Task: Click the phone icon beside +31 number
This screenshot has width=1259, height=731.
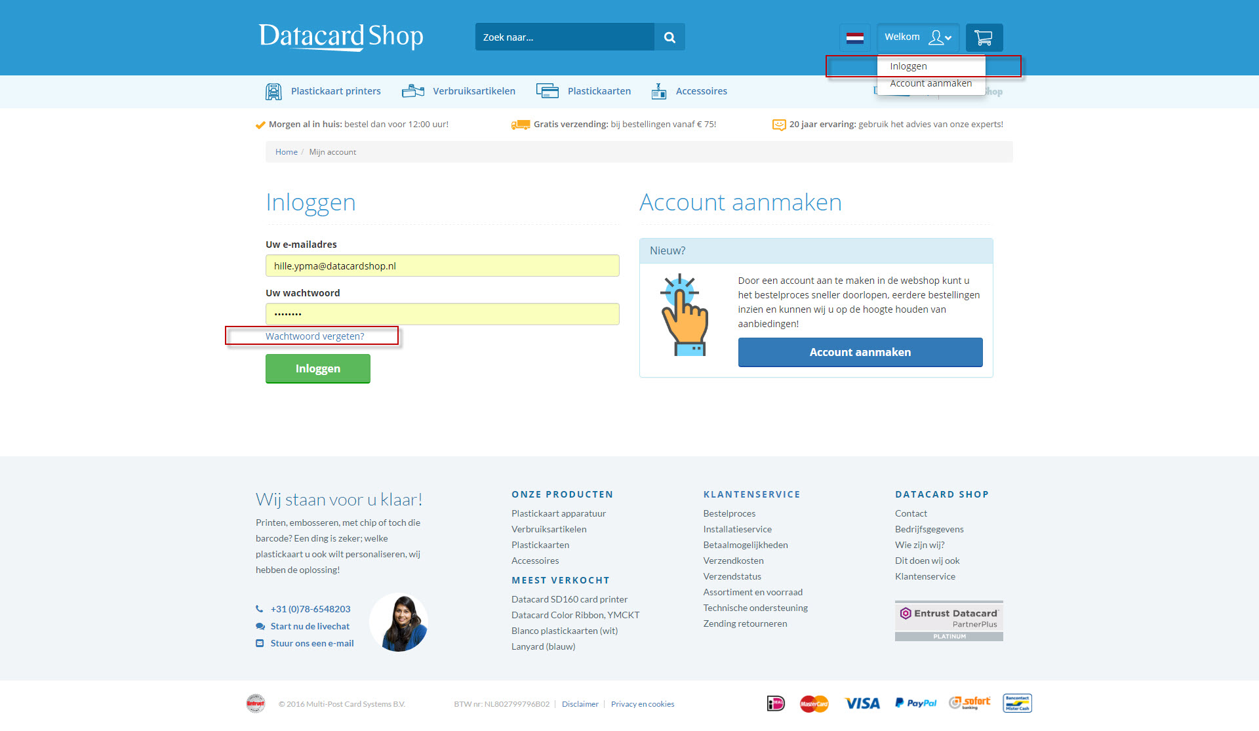Action: (260, 609)
